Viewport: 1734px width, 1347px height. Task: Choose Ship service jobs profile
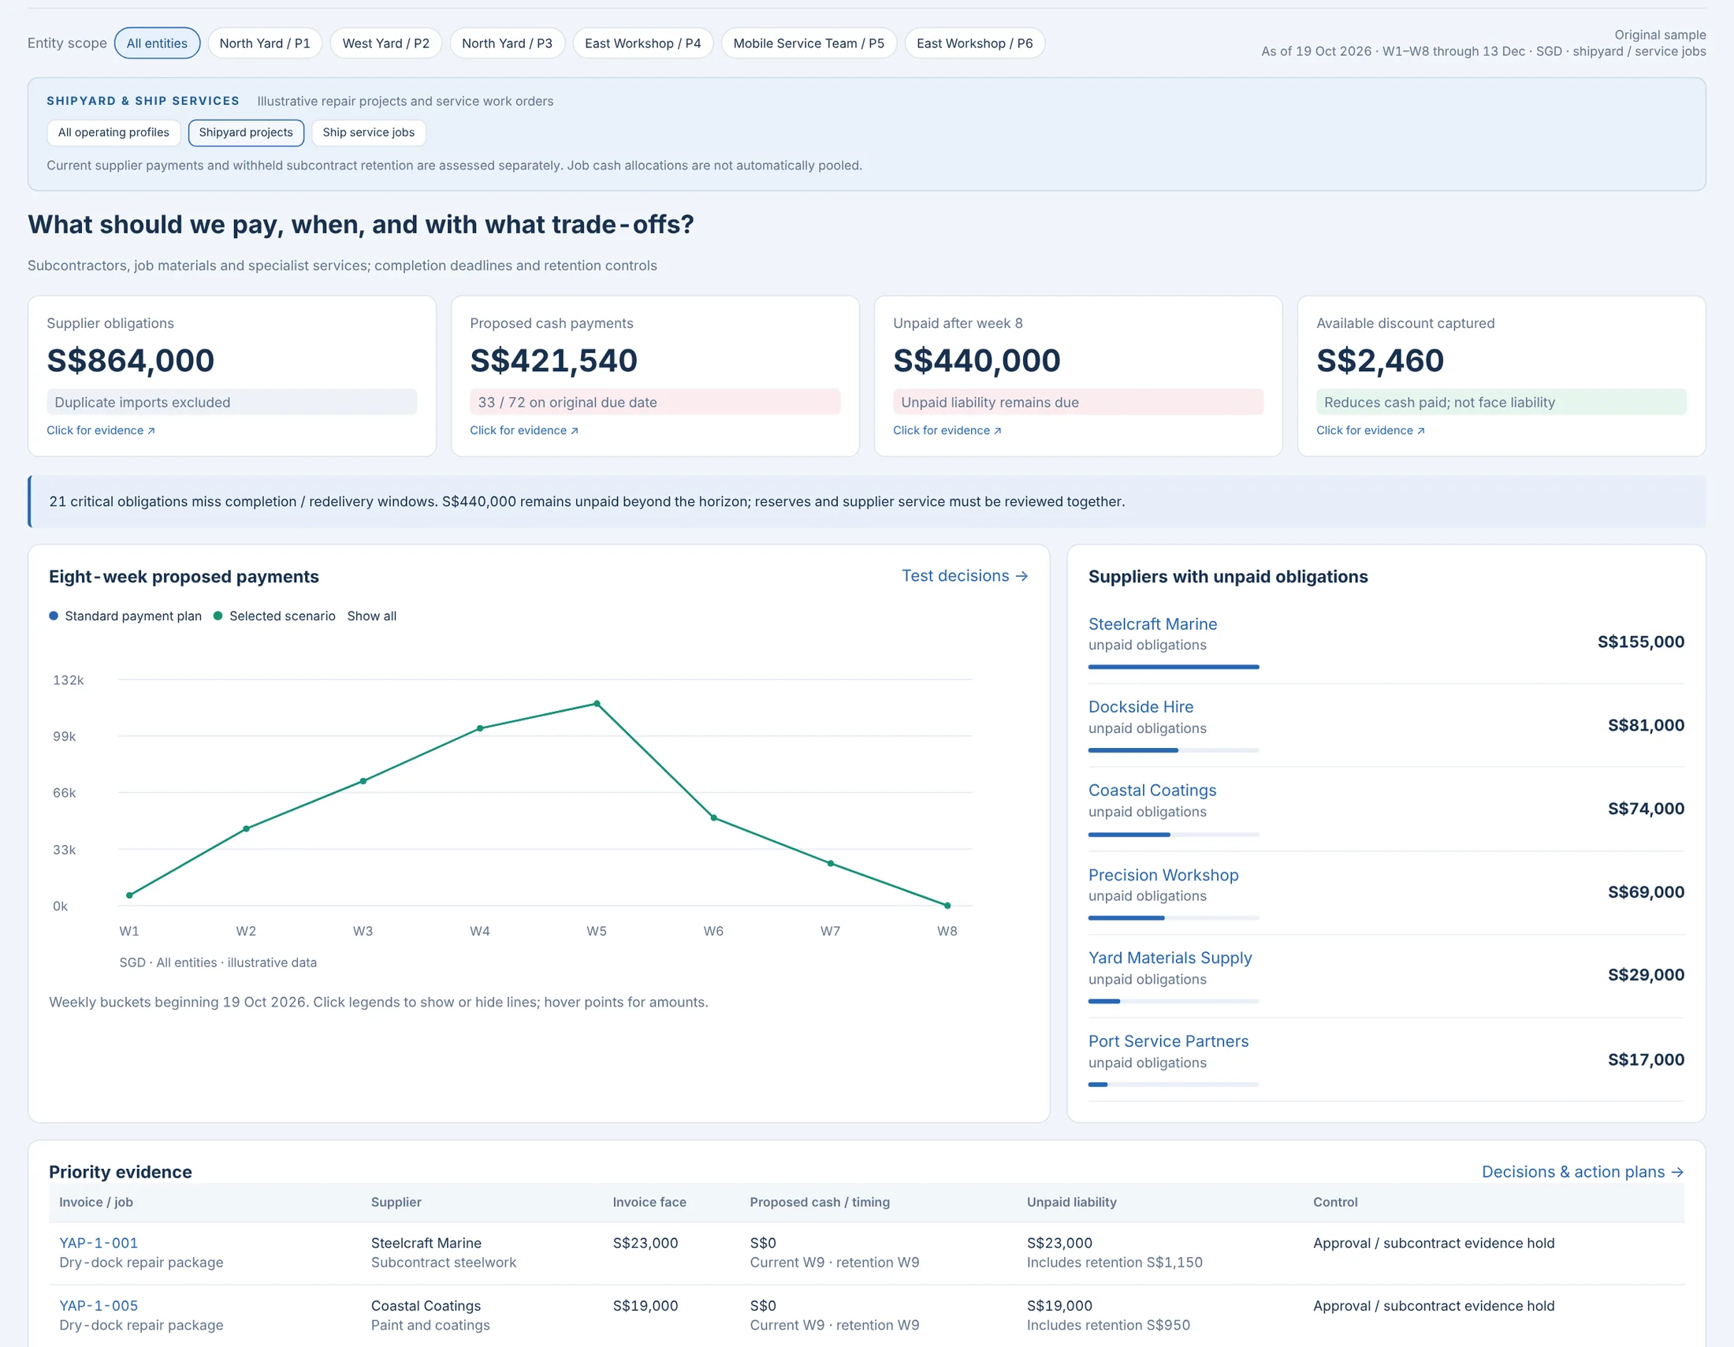[368, 132]
